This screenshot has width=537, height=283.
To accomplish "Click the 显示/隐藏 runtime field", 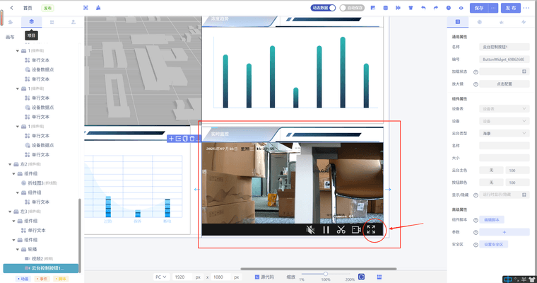I will point(504,195).
